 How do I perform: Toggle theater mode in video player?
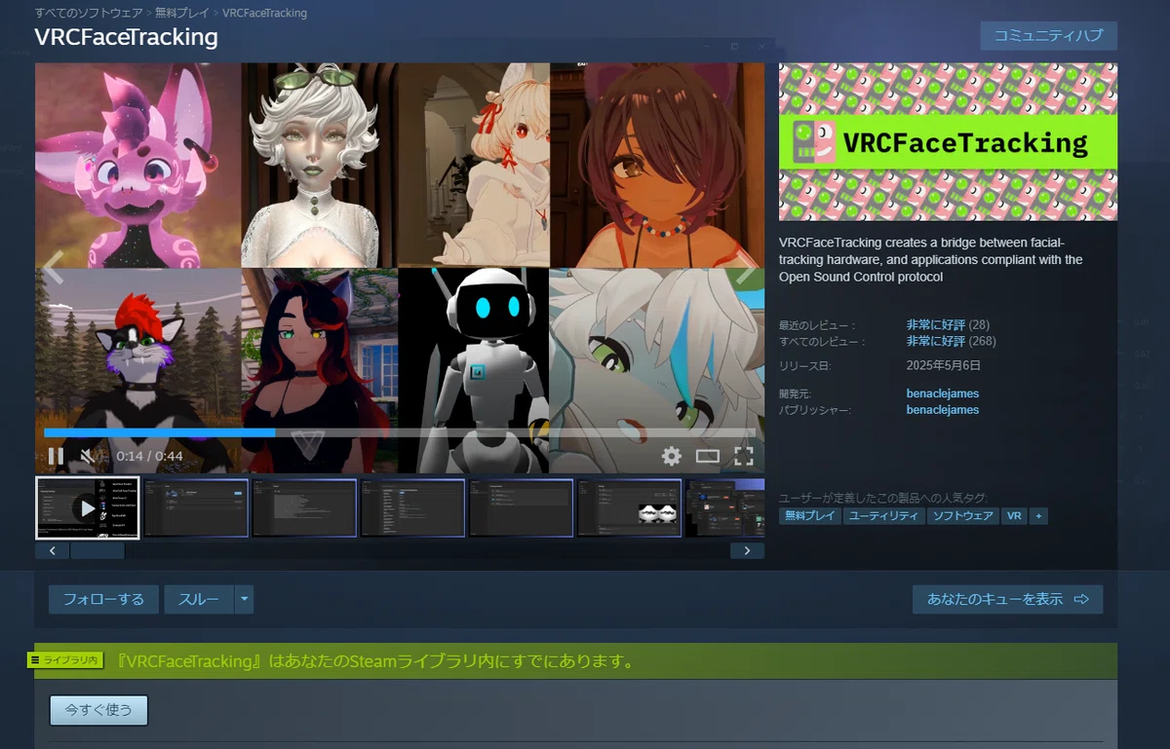(x=707, y=456)
